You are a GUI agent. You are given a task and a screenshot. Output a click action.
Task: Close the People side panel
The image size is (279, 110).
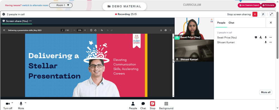coord(271,23)
